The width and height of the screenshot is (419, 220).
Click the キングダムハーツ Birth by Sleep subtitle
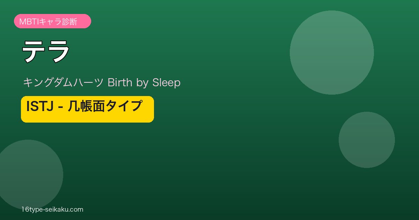[x=101, y=82]
